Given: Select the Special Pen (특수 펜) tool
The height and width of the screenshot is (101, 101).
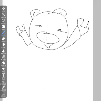Looking at the screenshot, I should 3,58.
